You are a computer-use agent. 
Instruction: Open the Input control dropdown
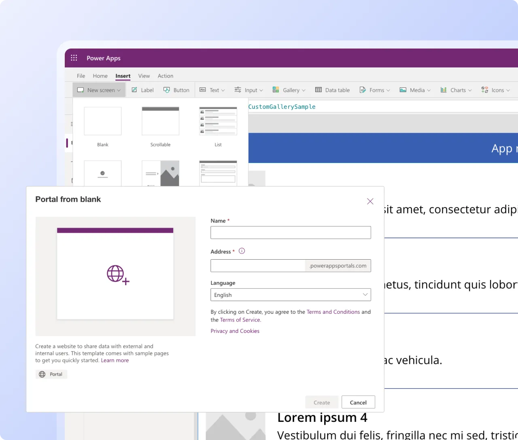(248, 90)
